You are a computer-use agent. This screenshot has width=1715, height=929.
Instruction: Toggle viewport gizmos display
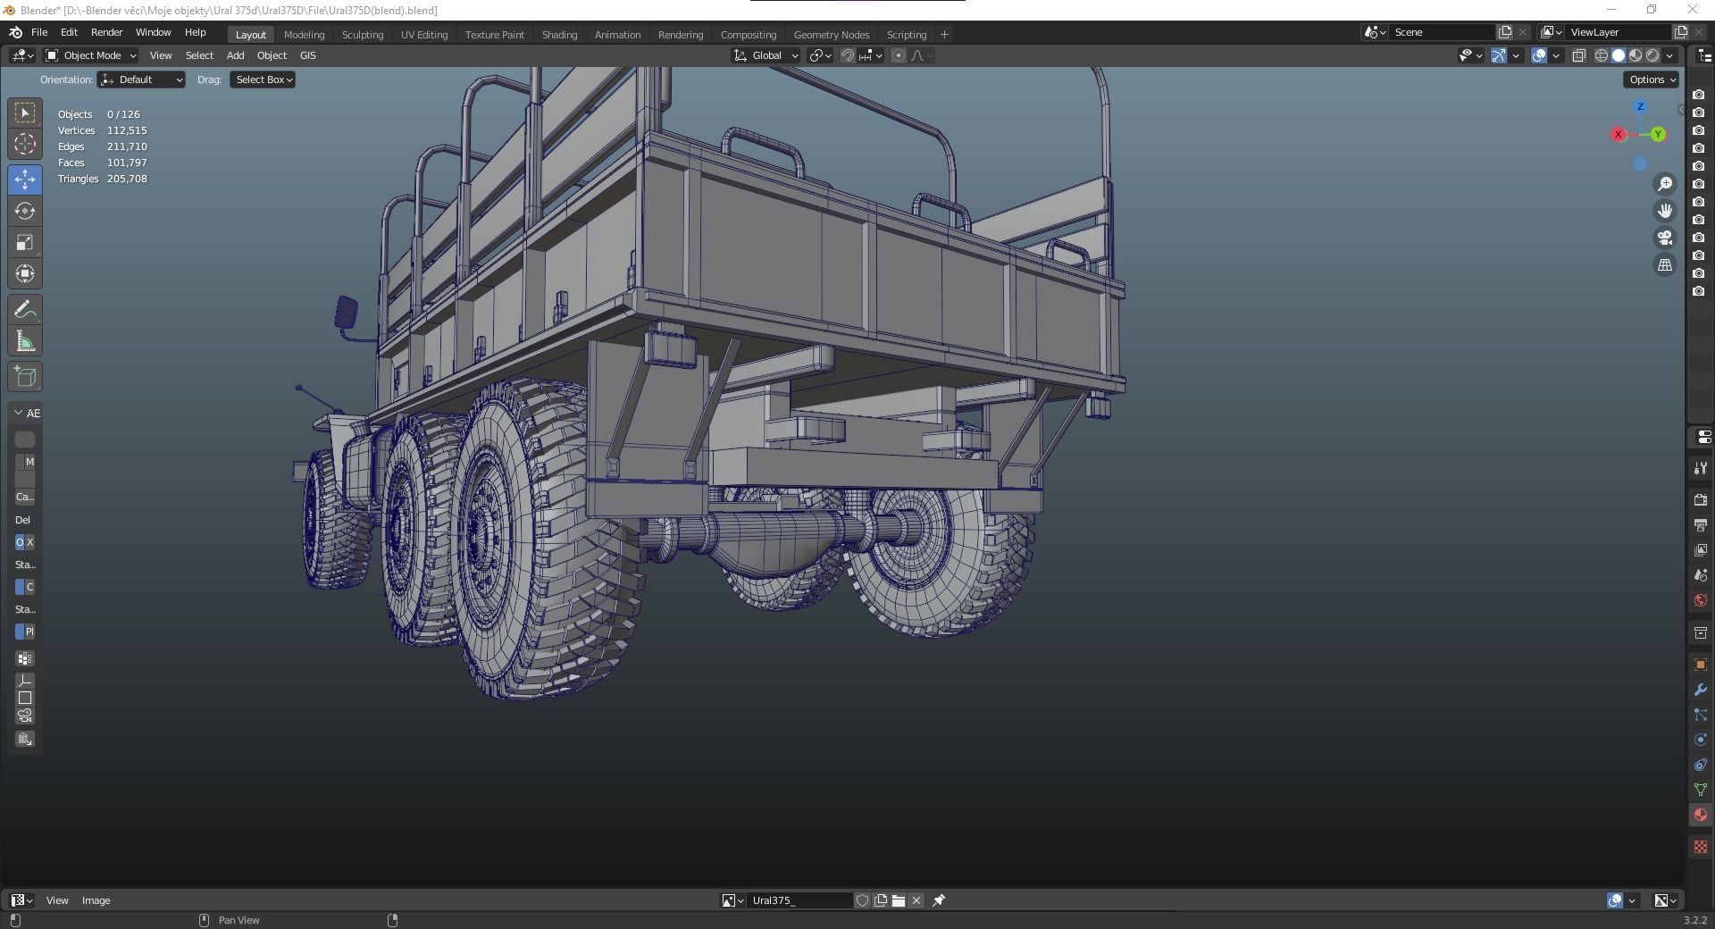coord(1499,55)
